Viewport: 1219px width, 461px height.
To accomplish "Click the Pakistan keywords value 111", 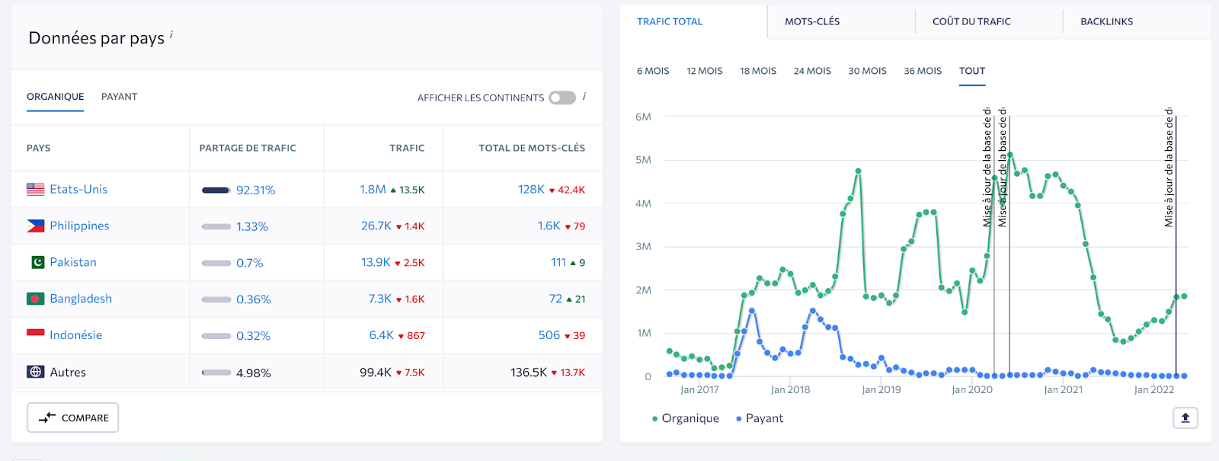I will click(x=558, y=262).
